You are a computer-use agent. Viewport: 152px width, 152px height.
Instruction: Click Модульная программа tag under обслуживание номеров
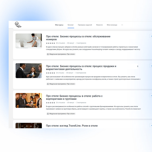click(61, 54)
